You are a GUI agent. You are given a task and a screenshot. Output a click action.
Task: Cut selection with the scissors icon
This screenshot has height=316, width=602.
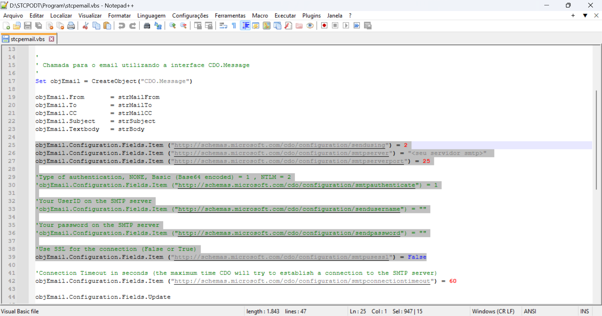pos(85,26)
